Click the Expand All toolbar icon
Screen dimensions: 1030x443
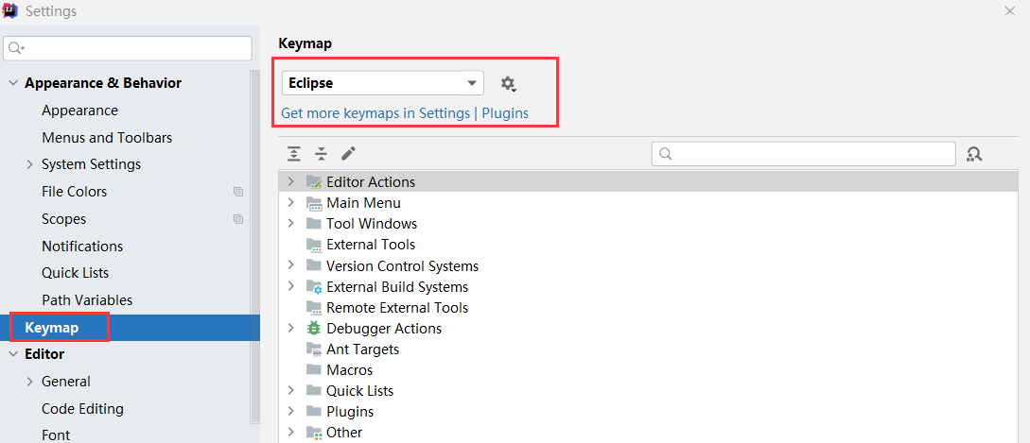[x=293, y=154]
